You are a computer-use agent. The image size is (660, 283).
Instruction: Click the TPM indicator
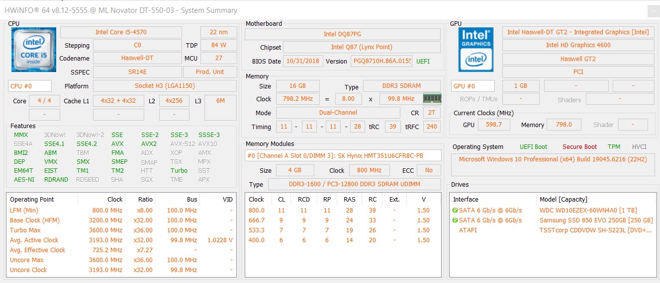point(614,147)
